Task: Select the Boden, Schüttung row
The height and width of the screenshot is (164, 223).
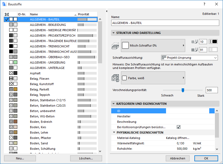Action: [51, 149]
